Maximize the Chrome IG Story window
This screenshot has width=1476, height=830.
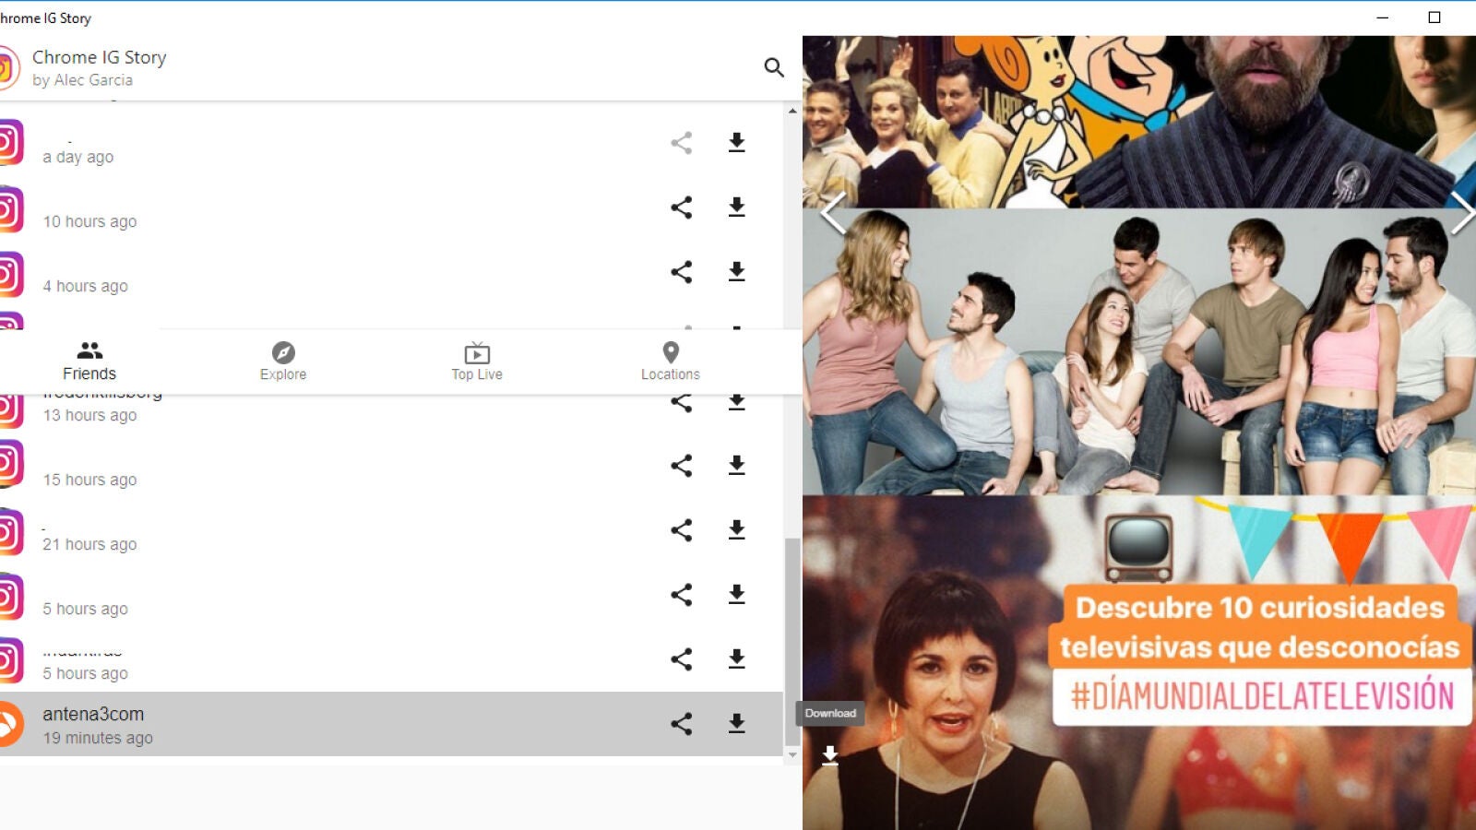(1434, 18)
